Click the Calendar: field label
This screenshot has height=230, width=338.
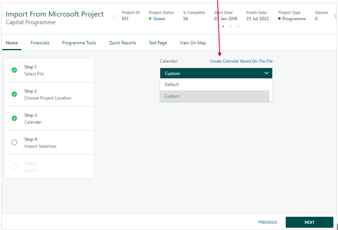click(169, 61)
